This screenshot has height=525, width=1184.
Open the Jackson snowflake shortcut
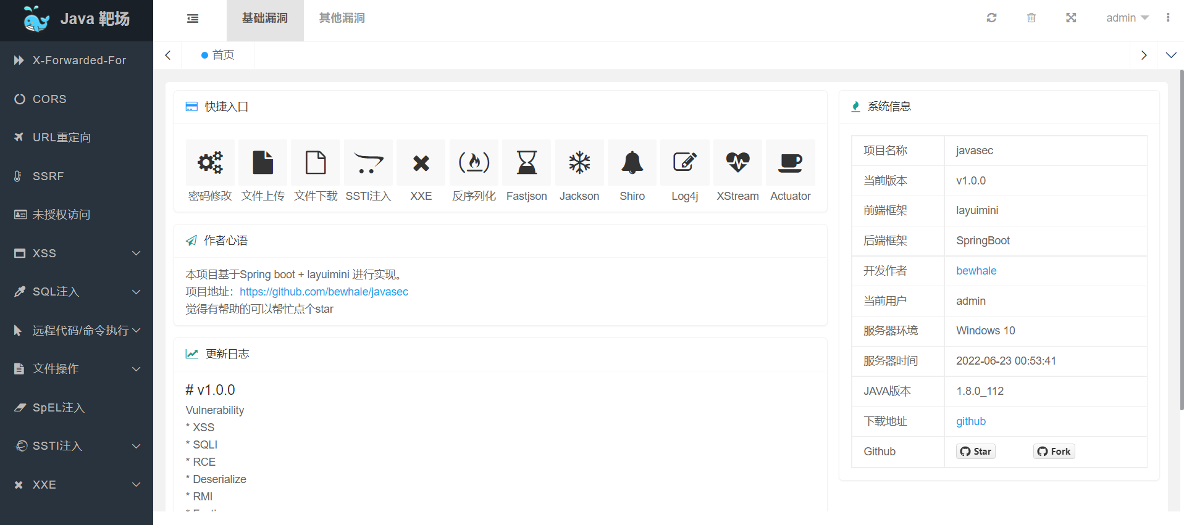tap(579, 163)
